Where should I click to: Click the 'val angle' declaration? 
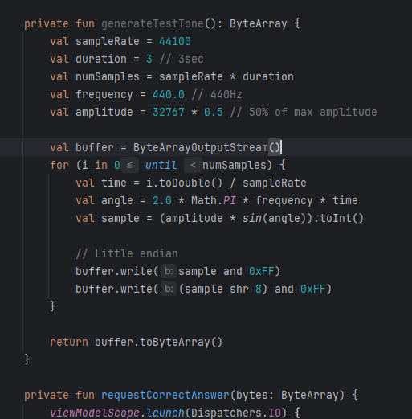[104, 201]
